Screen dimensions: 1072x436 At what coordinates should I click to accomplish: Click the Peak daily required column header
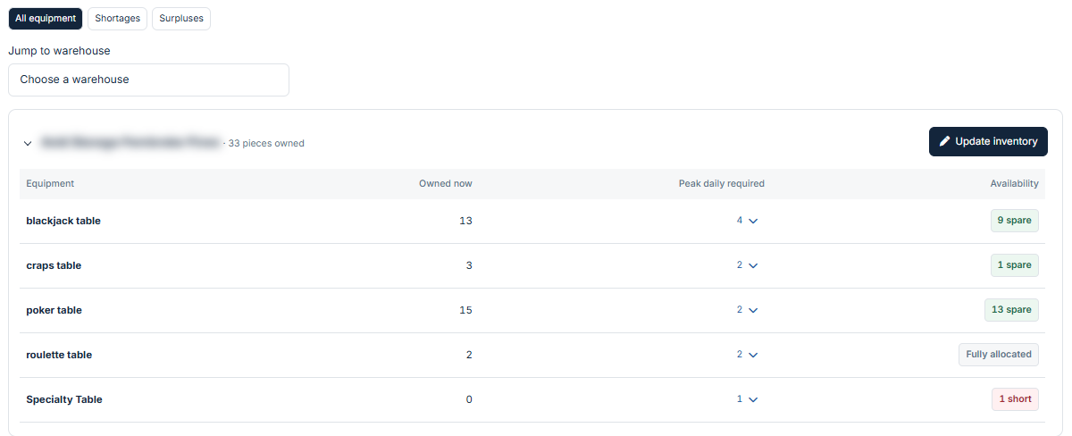pyautogui.click(x=722, y=183)
